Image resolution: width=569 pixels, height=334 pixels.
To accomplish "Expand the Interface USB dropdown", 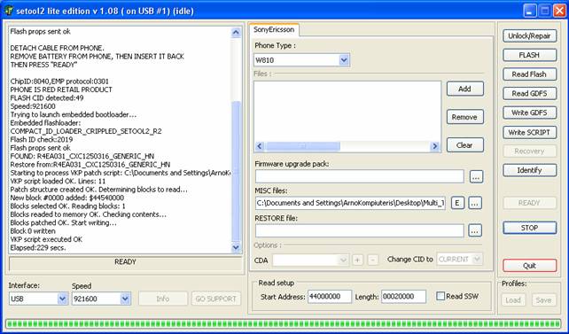I will click(62, 299).
